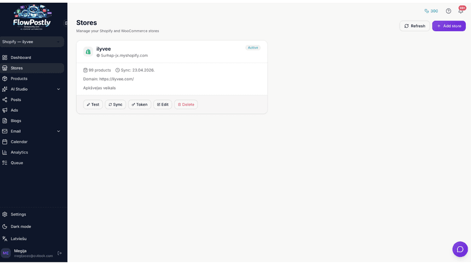Image resolution: width=471 pixels, height=265 pixels.
Task: Open the Shopify — ilyvee store selector dropdown
Action: point(32,42)
